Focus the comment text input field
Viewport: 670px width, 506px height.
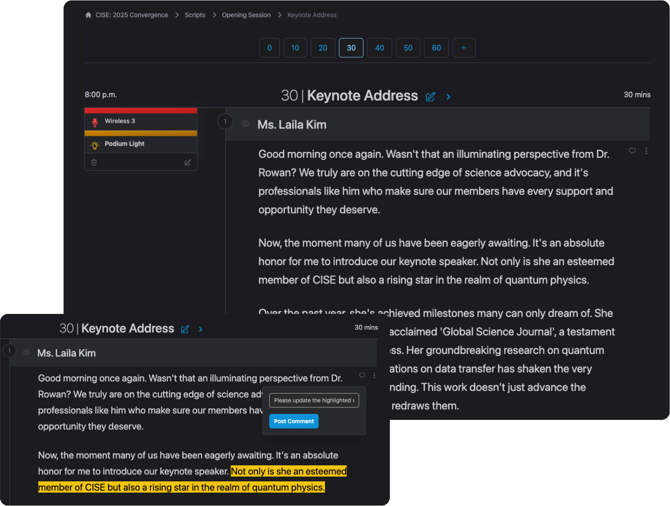click(x=314, y=400)
